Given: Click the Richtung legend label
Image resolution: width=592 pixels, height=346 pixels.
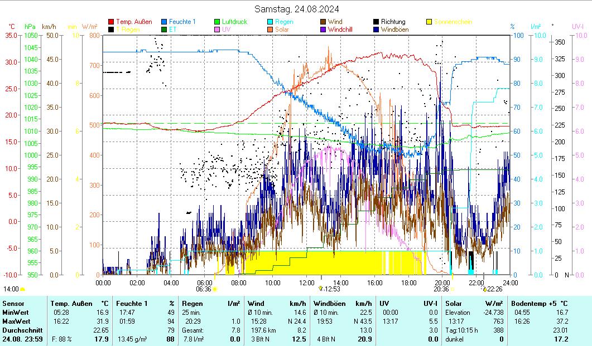Looking at the screenshot, I should [393, 22].
